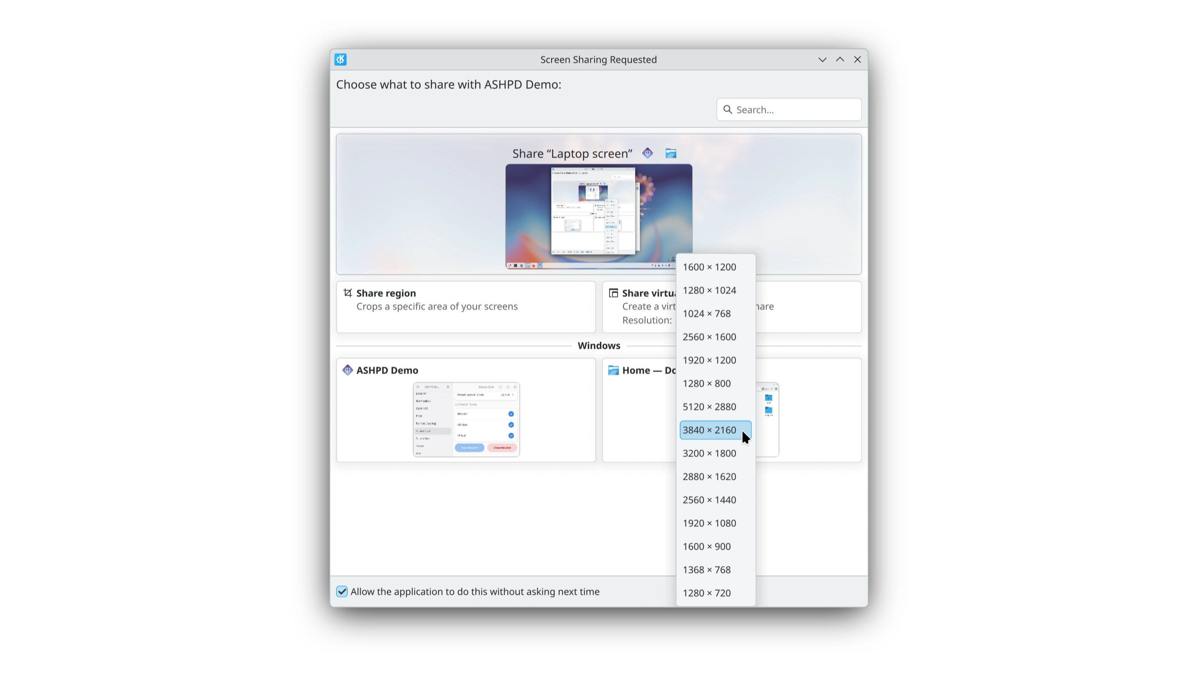Viewport: 1198px width, 673px height.
Task: Select 1024 × 768 from the list
Action: [715, 314]
